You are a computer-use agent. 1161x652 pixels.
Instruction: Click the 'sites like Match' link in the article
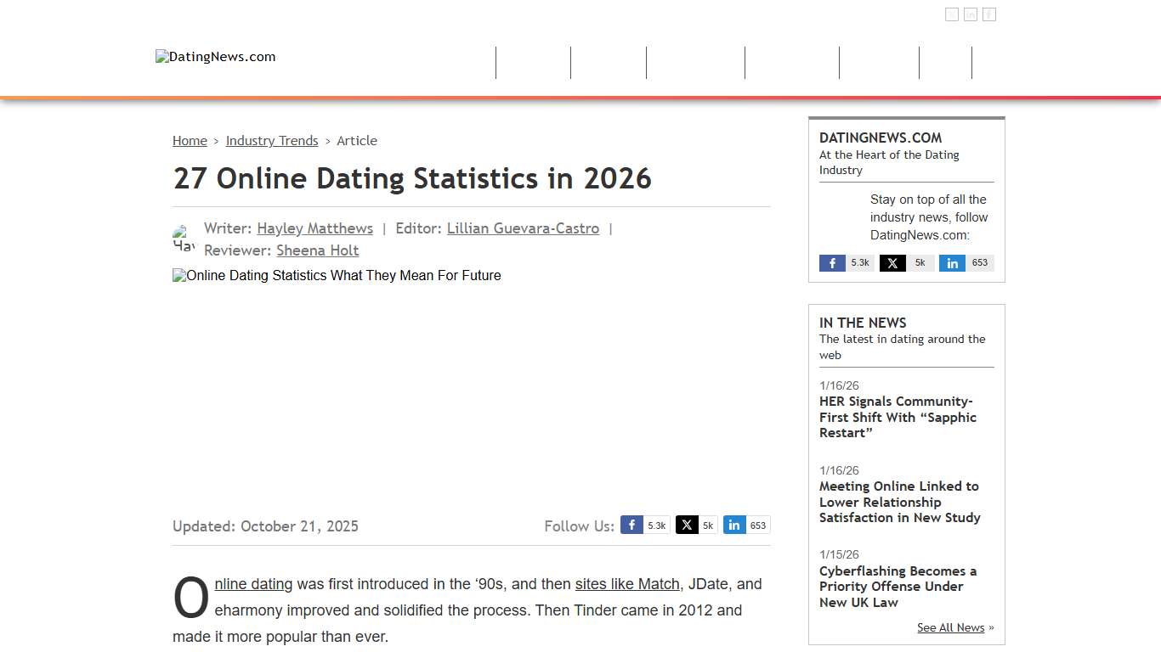coord(627,584)
